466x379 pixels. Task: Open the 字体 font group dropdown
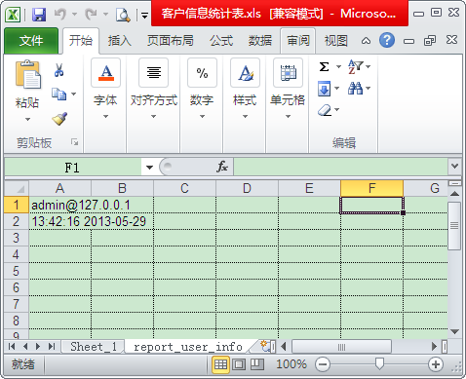coord(105,89)
